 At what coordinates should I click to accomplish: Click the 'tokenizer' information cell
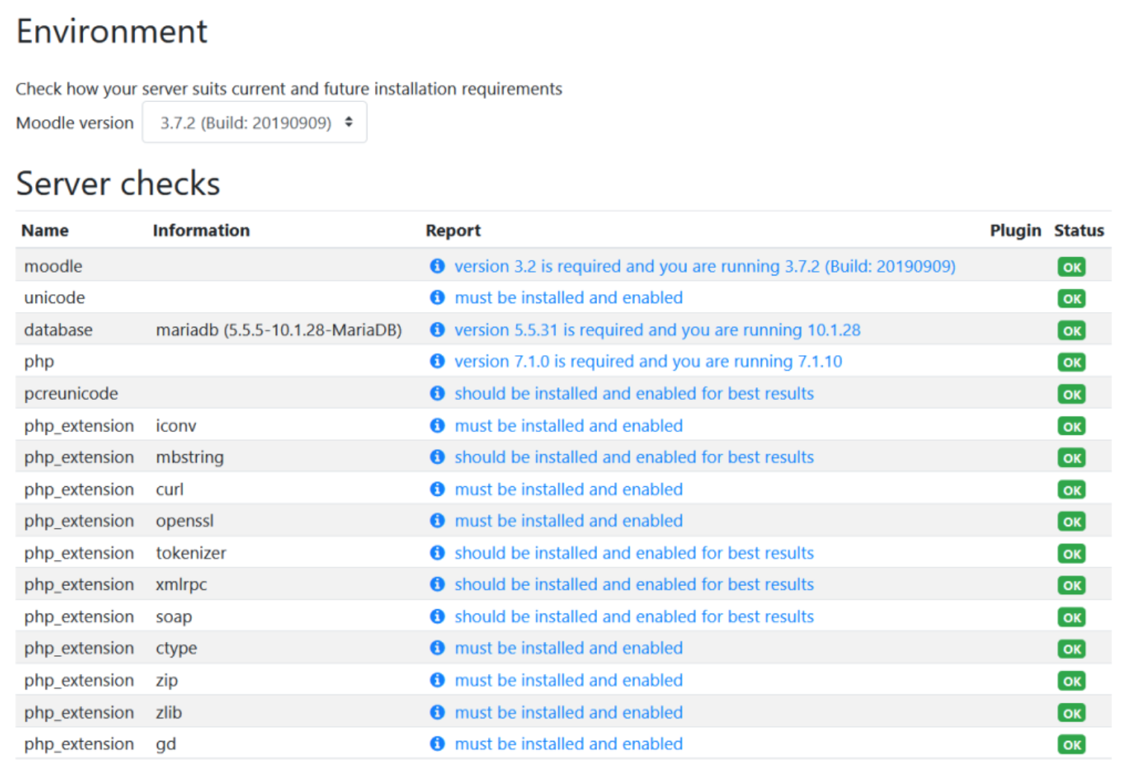(191, 553)
